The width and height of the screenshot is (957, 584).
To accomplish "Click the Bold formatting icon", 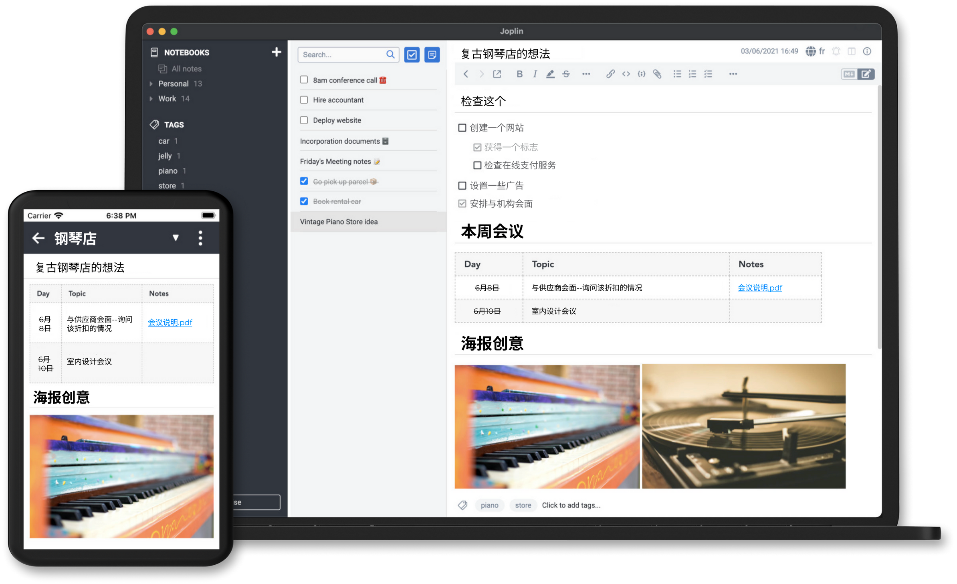I will 518,73.
